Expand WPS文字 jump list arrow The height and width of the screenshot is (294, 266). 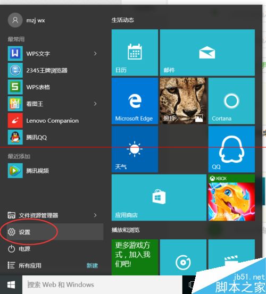pos(95,54)
